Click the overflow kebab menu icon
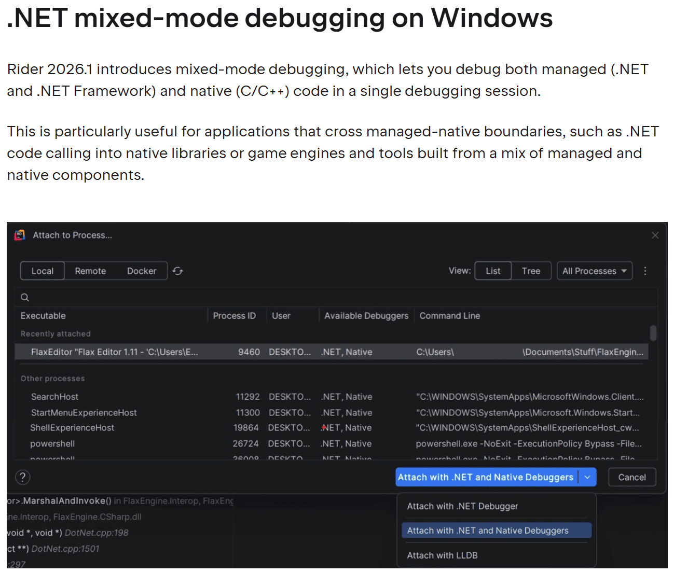Image resolution: width=674 pixels, height=573 pixels. pyautogui.click(x=645, y=270)
